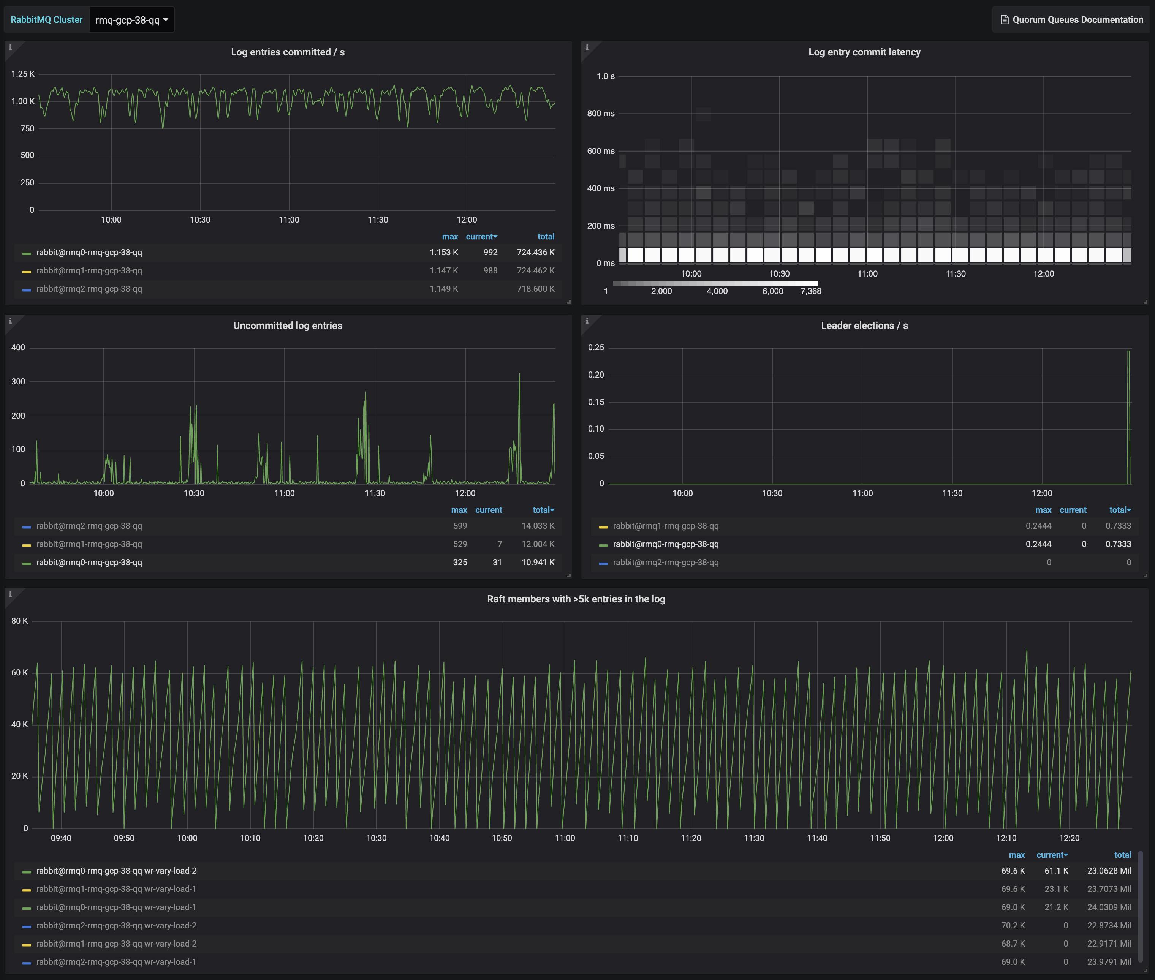Image resolution: width=1155 pixels, height=980 pixels.
Task: Click info icon on Log entry commit latency panel
Action: (x=587, y=48)
